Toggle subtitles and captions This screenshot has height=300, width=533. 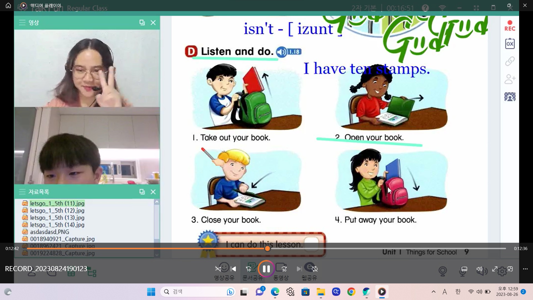tap(464, 269)
